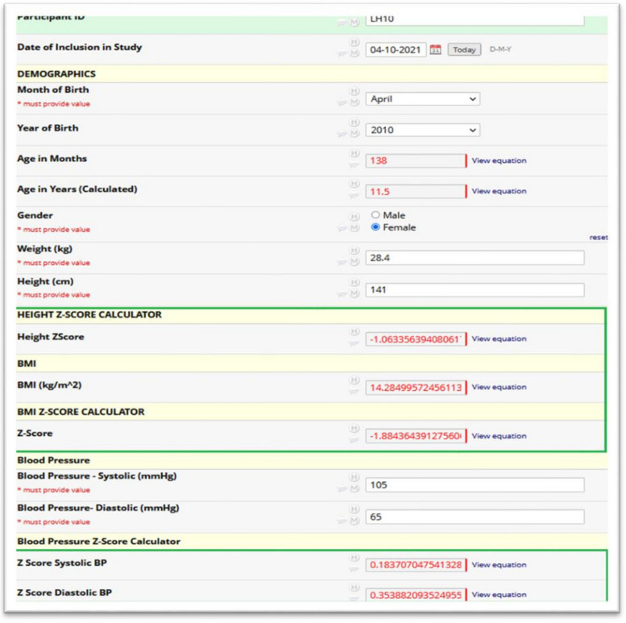Open the Year of Birth dropdown
The image size is (626, 623).
click(x=423, y=130)
